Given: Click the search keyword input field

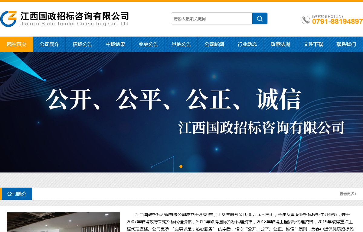Looking at the screenshot, I should 212,18.
